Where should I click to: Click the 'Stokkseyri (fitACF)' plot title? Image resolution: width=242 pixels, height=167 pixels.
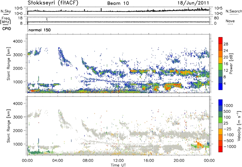[x=53, y=3]
